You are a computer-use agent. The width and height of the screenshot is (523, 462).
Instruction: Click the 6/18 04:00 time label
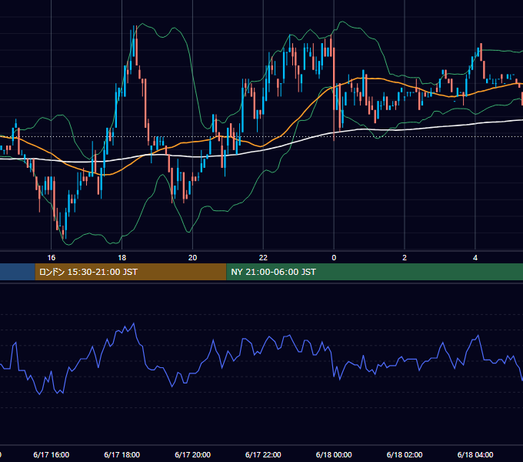[x=475, y=454]
